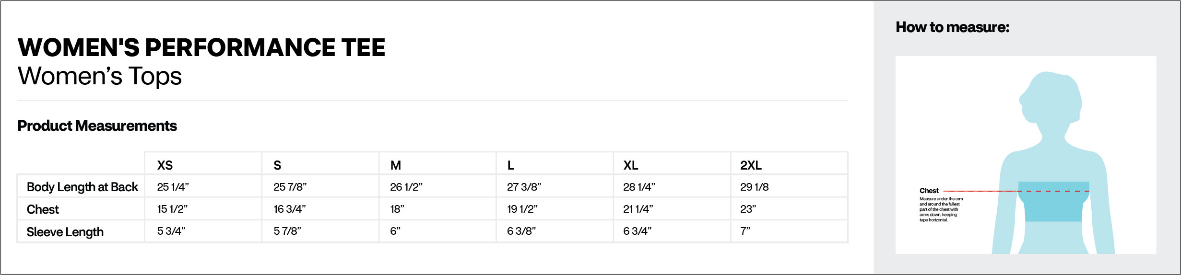Click the 29 1/8 body length cell
The height and width of the screenshot is (275, 1181).
tap(754, 187)
